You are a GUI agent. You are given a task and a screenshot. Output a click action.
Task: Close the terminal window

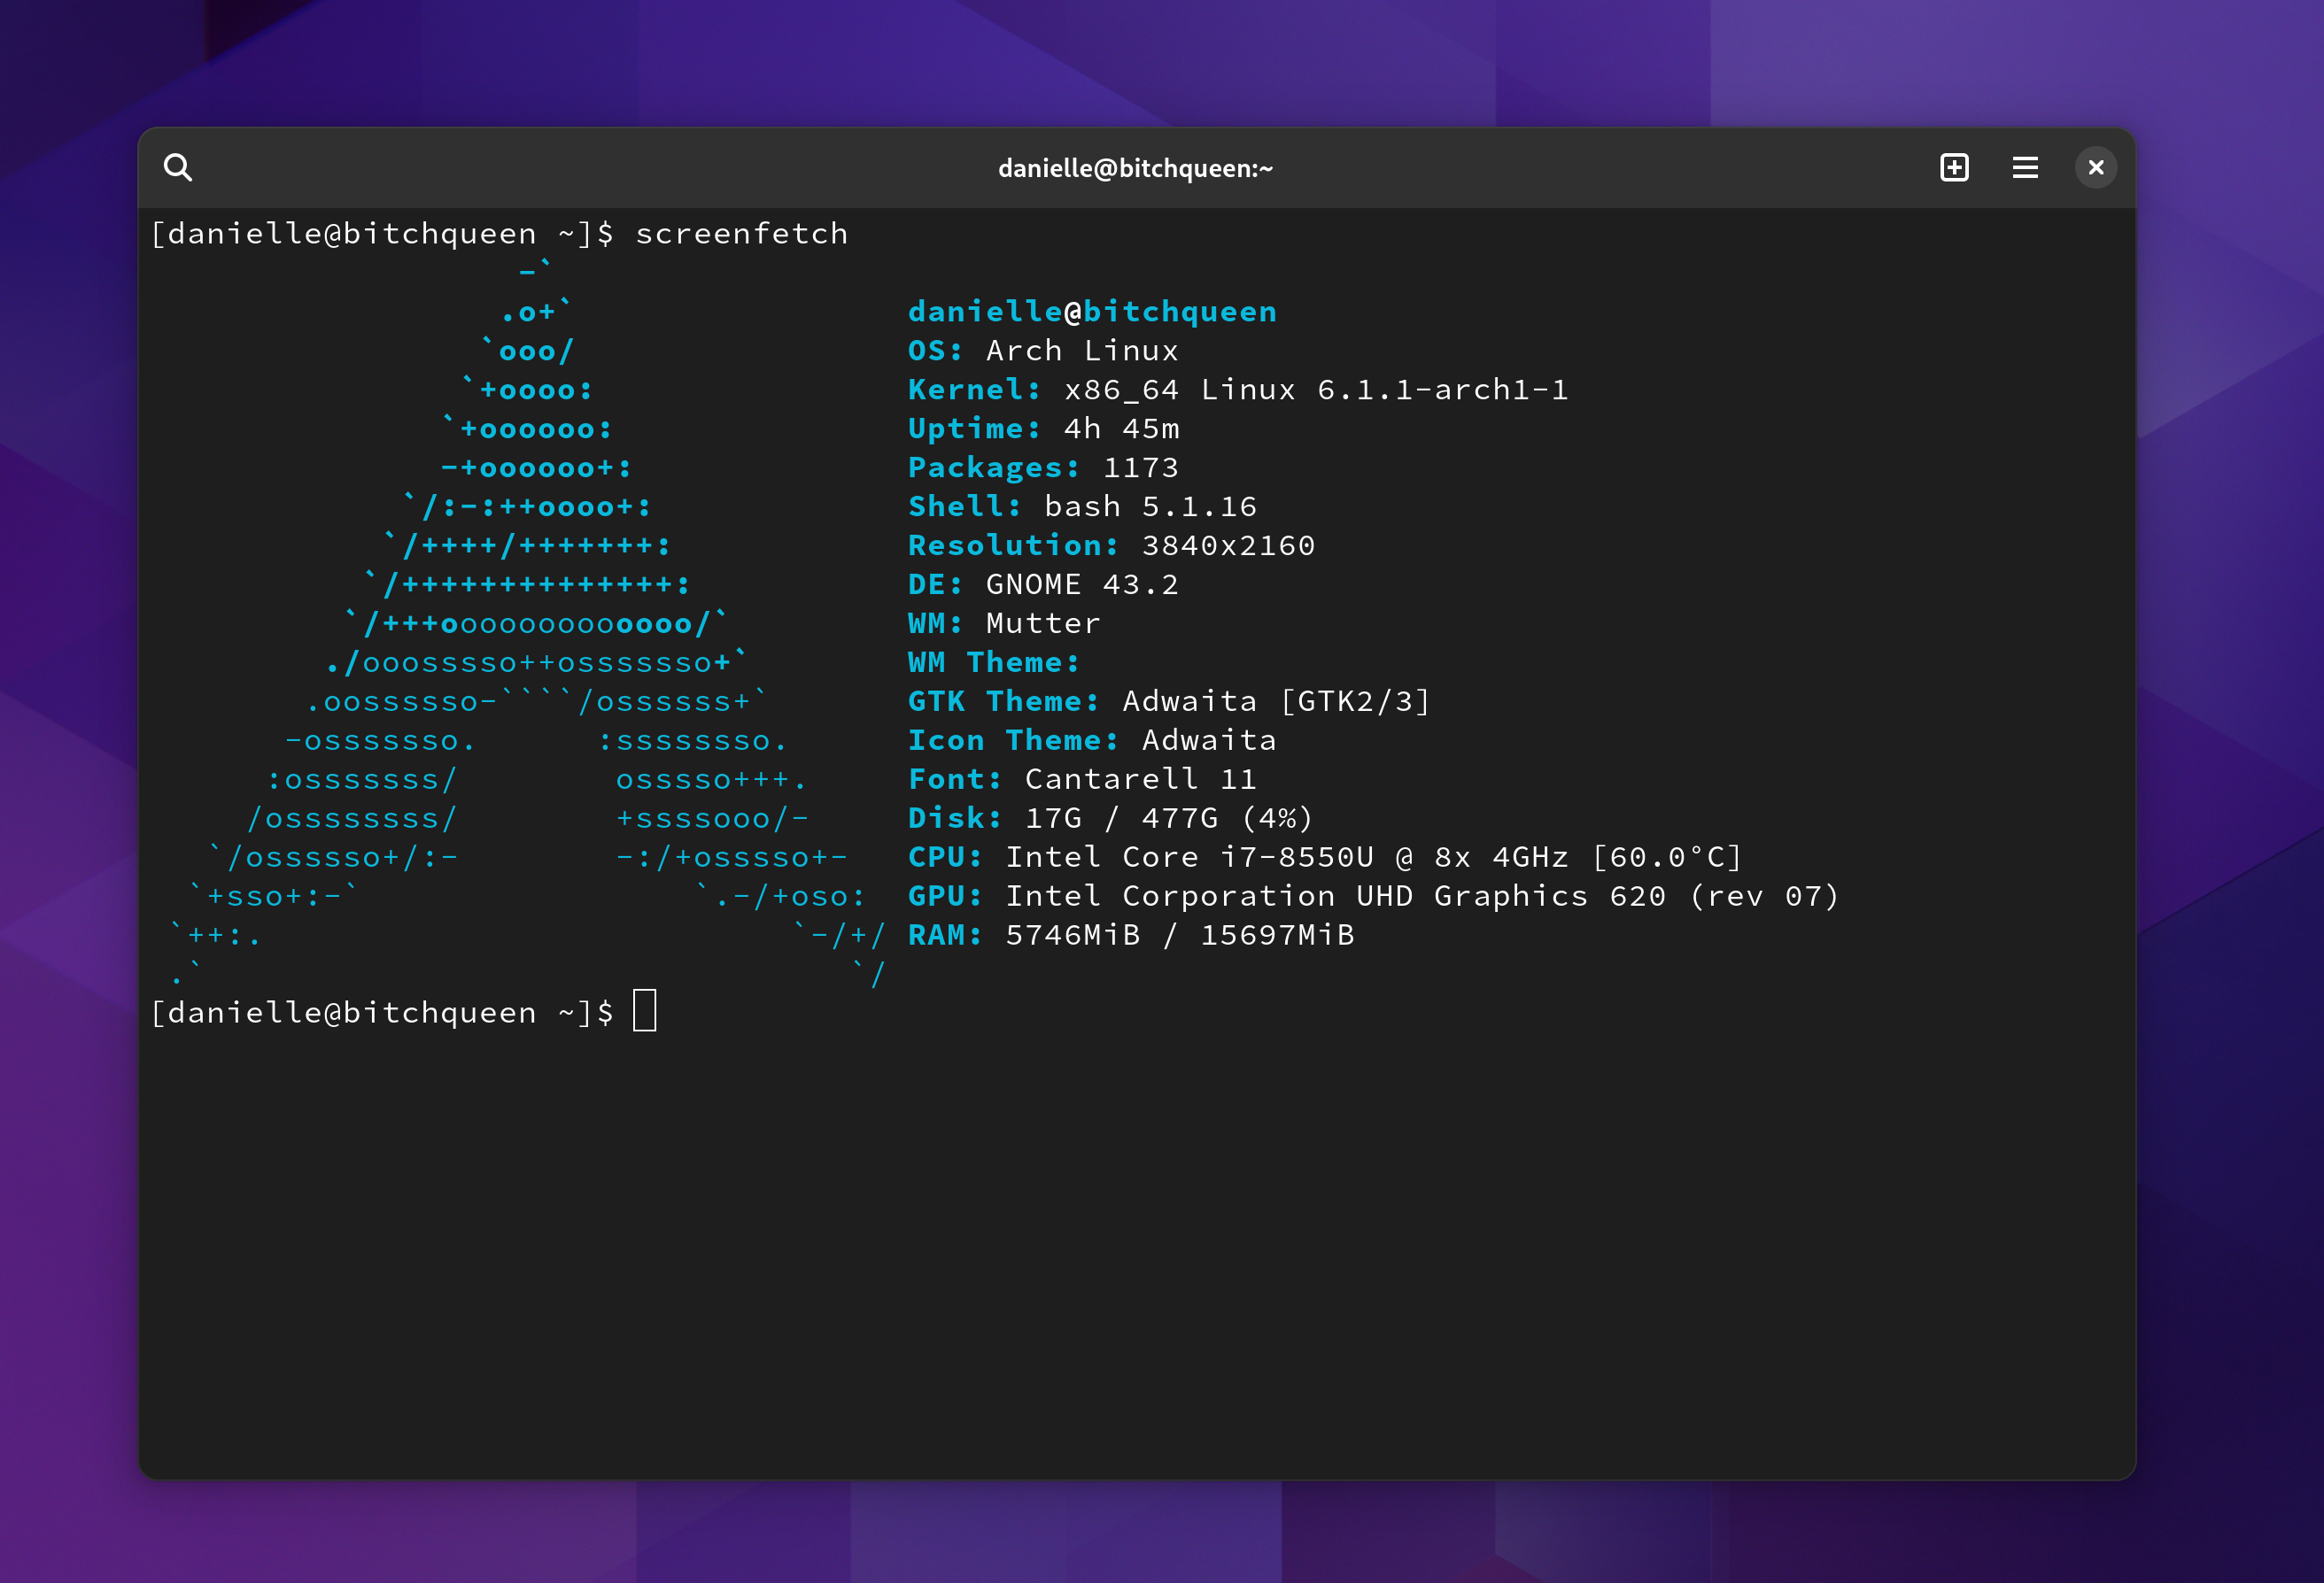(x=2096, y=167)
